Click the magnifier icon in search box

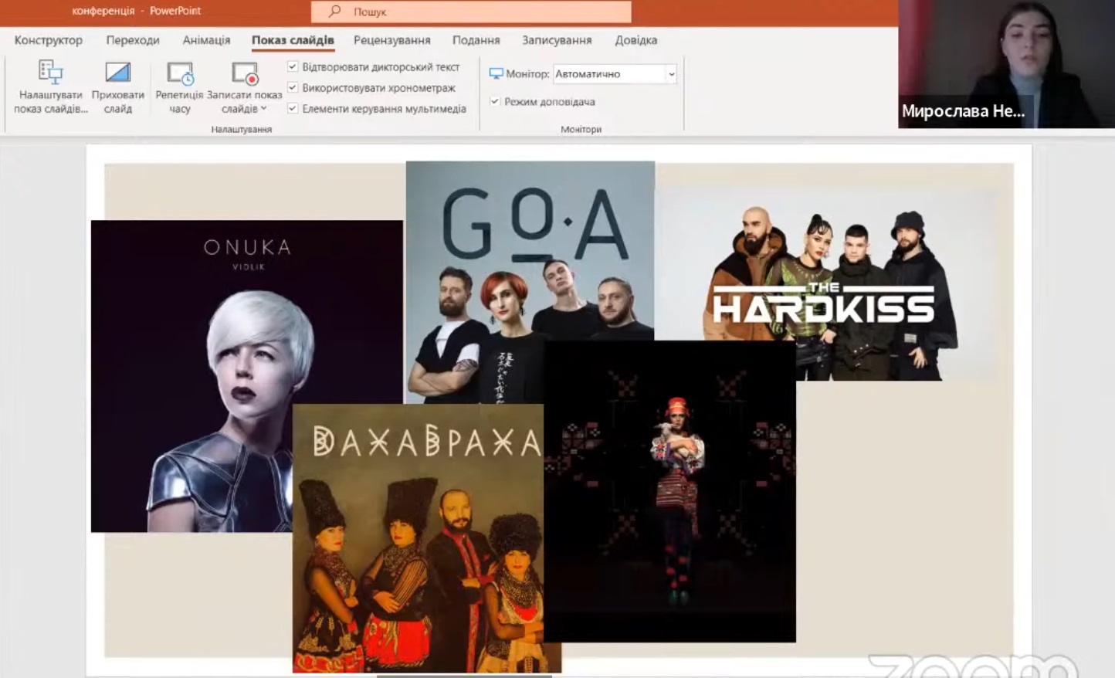pyautogui.click(x=334, y=12)
